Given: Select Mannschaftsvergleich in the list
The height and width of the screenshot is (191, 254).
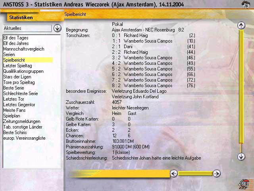Looking at the screenshot, I should [24, 49].
